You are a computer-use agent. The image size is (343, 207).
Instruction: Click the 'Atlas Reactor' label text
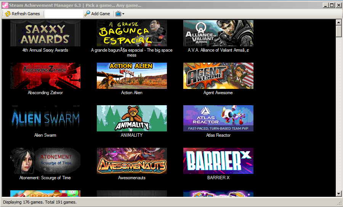[218, 135]
